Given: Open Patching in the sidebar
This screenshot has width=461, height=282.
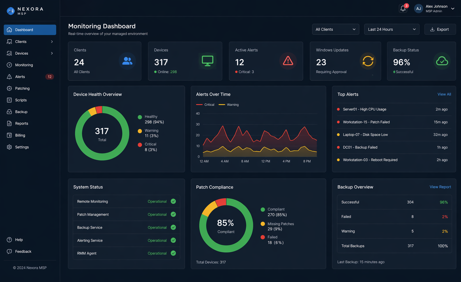Looking at the screenshot, I should click(30, 88).
